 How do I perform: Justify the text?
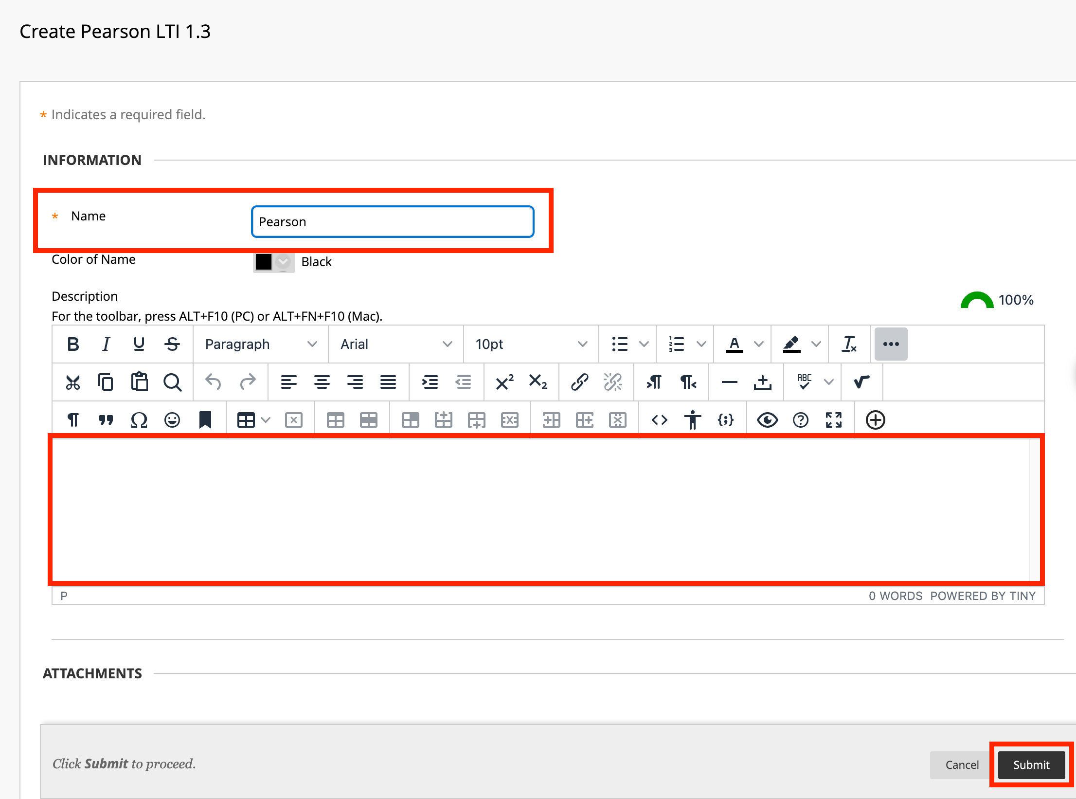click(388, 382)
